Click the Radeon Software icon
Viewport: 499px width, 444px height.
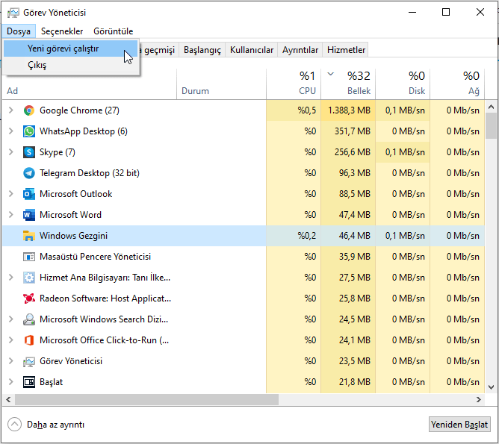[29, 298]
